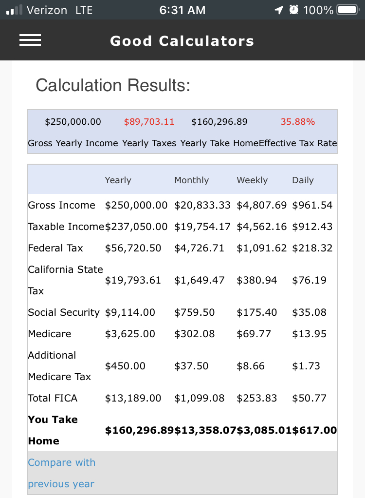Tap the $160,296.89 yearly take home summary

[x=219, y=122]
